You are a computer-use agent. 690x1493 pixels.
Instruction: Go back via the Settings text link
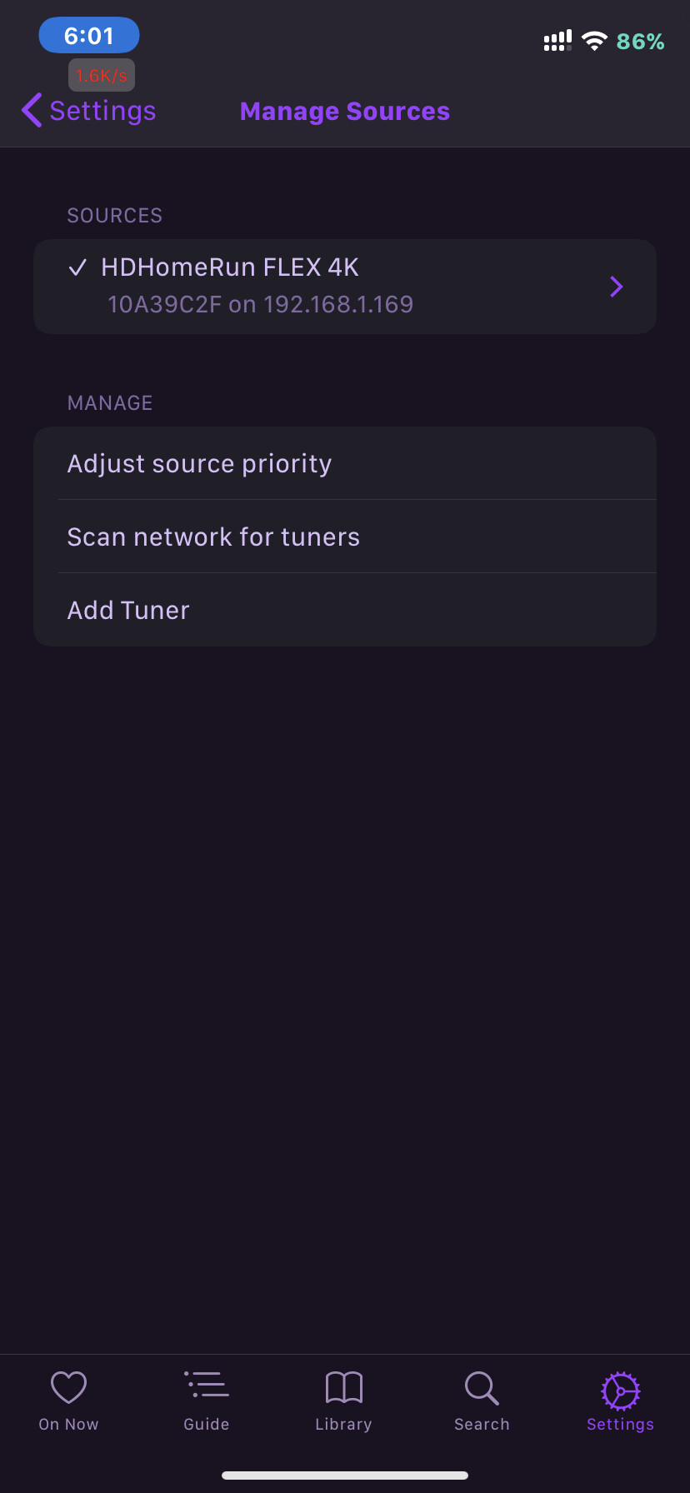102,111
